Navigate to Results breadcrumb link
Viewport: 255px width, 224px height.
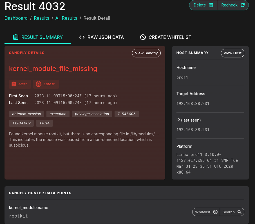[41, 18]
